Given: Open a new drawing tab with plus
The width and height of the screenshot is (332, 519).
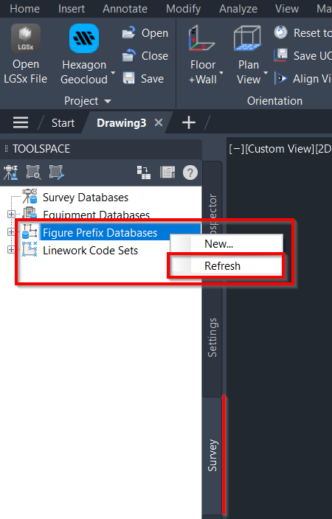Looking at the screenshot, I should [189, 123].
